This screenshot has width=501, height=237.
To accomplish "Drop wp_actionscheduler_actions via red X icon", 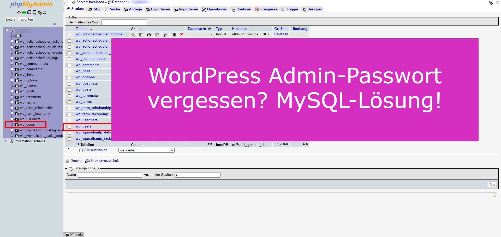I will [182, 34].
